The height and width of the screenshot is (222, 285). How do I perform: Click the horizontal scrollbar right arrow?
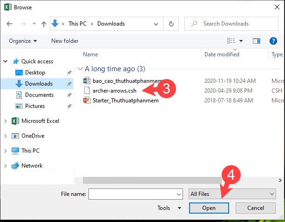point(280,181)
